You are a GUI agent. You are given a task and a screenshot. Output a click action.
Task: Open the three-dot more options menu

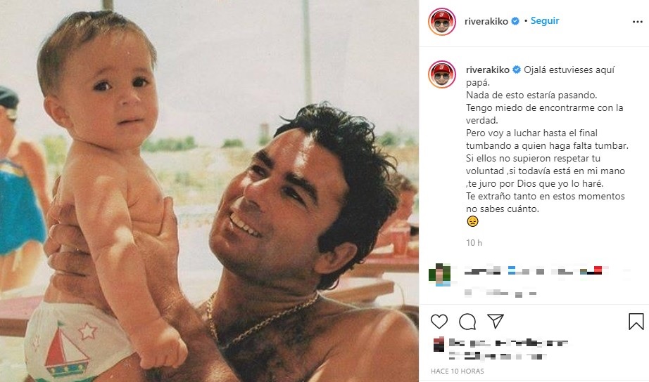pos(638,22)
